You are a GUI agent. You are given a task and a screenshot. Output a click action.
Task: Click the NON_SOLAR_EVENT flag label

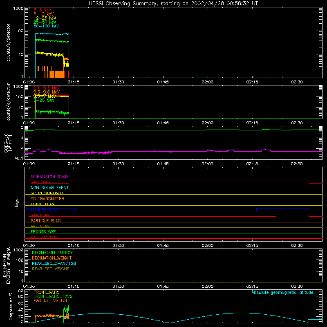[49, 188]
